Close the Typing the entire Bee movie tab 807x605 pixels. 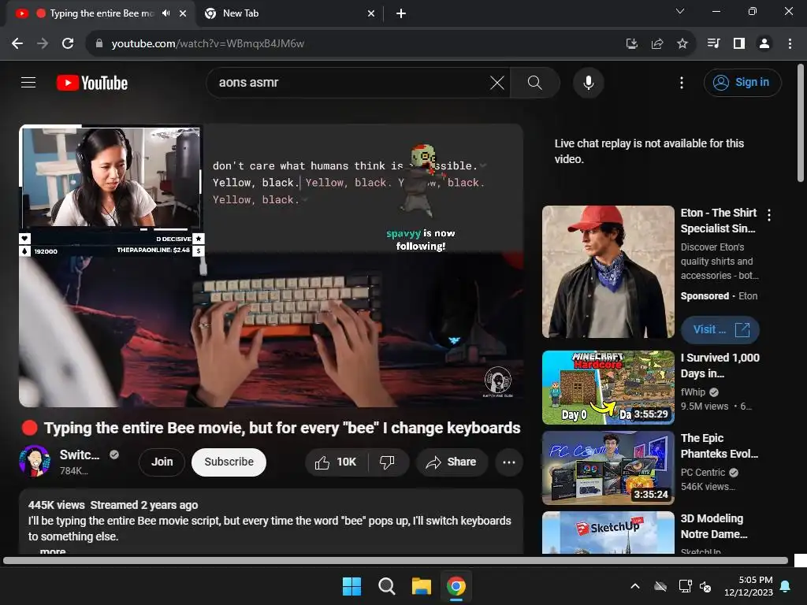(183, 13)
